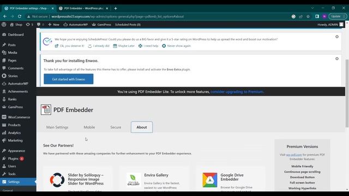Open a new browser tab

pos(116,9)
